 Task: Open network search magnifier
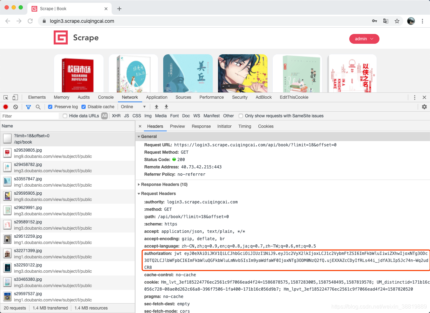[x=38, y=107]
